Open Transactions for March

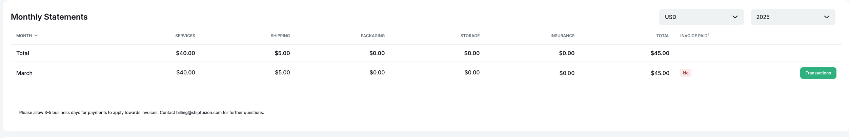click(818, 73)
